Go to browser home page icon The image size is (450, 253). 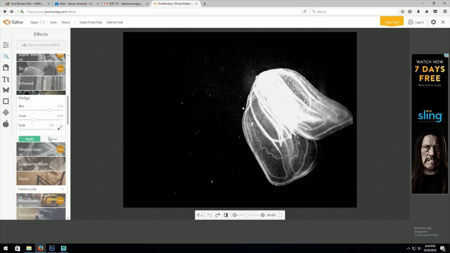pos(427,12)
